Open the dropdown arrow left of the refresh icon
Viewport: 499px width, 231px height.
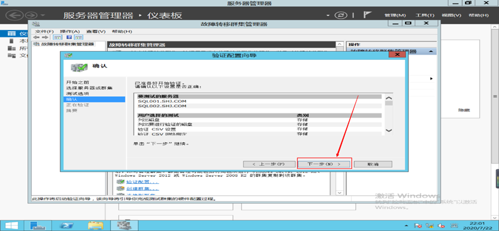pos(328,16)
